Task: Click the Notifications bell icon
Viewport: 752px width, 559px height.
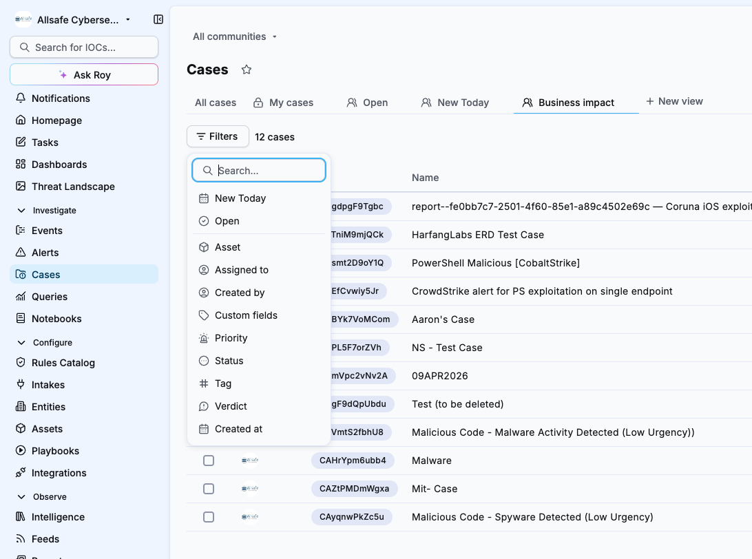Action: pyautogui.click(x=21, y=98)
